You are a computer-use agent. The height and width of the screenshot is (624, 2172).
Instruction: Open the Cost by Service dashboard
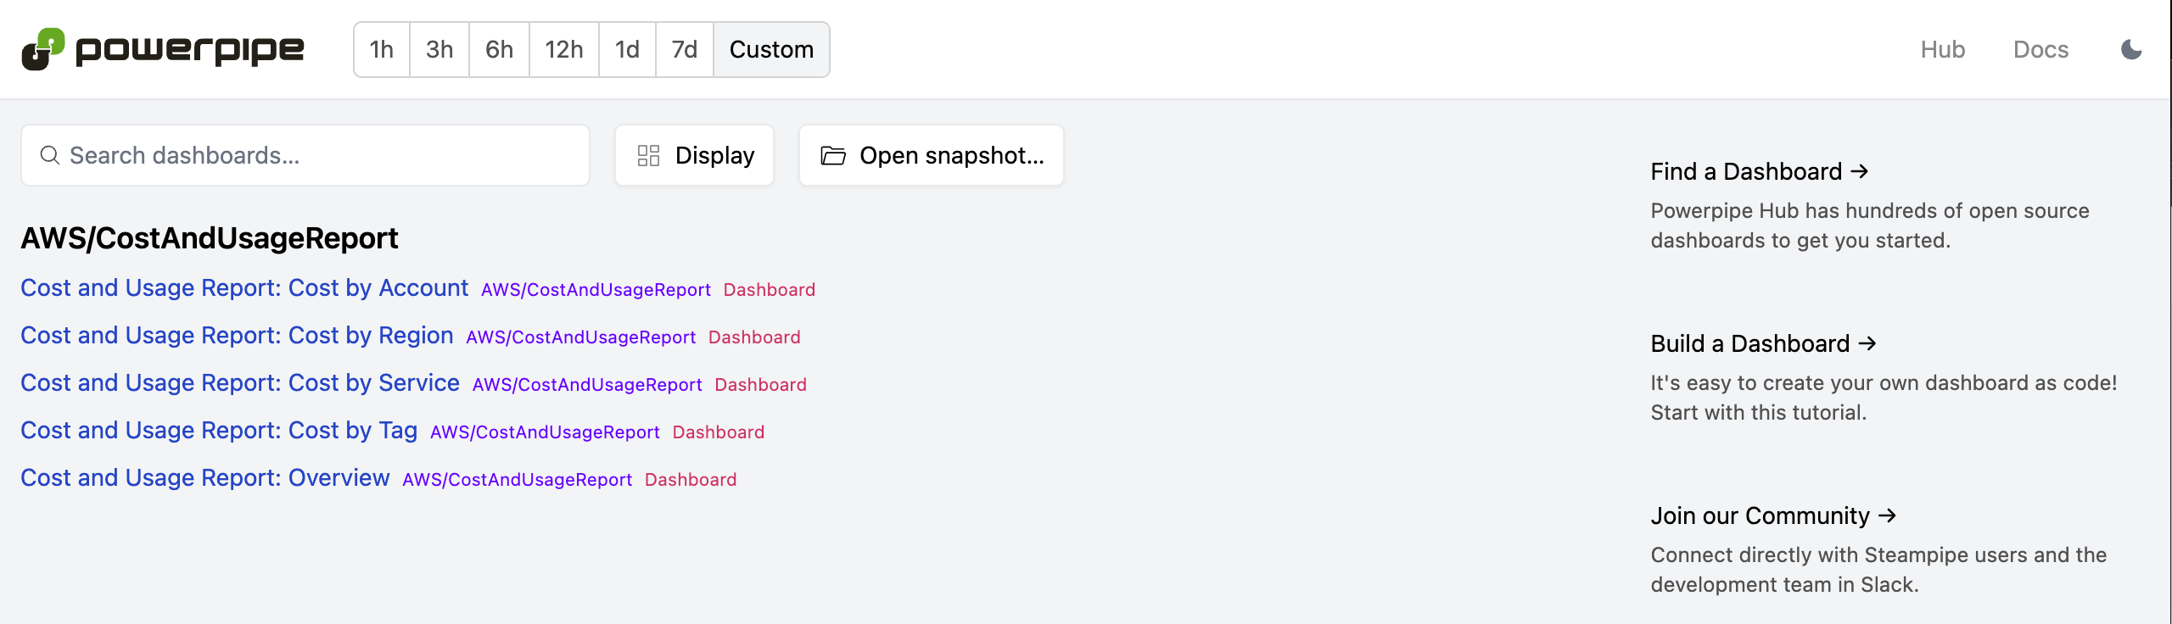240,383
